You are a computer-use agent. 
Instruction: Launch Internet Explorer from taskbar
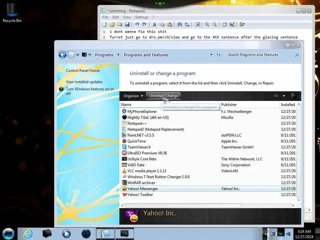point(28,234)
